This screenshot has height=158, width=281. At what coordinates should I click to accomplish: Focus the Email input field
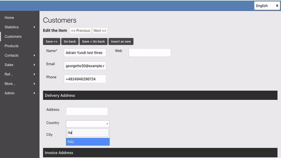tap(85, 66)
